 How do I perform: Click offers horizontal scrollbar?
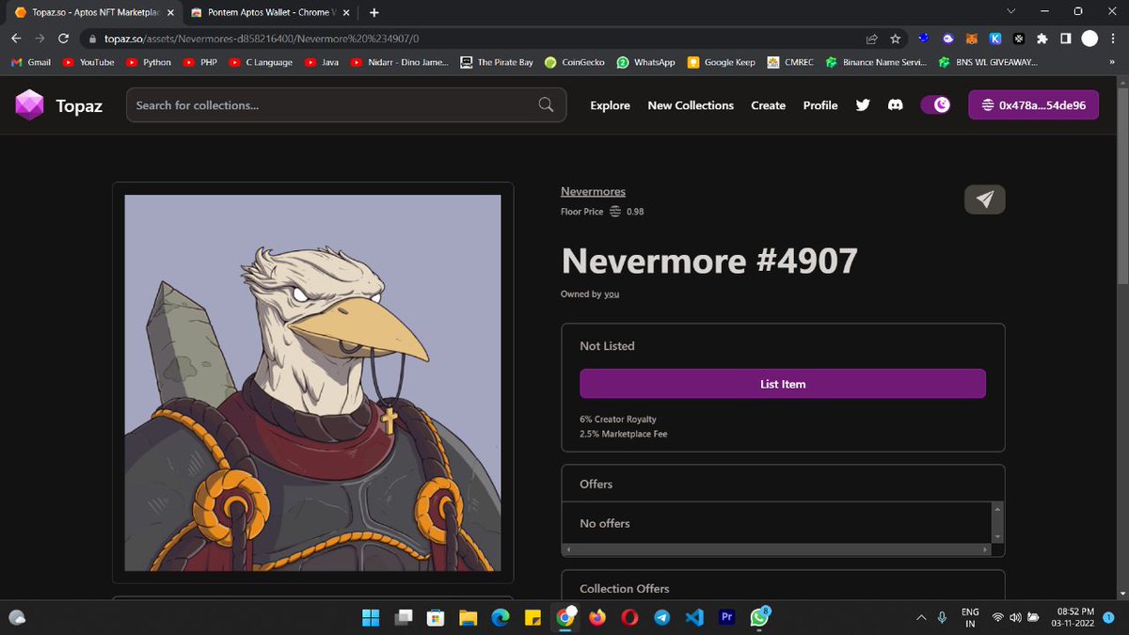pos(774,548)
